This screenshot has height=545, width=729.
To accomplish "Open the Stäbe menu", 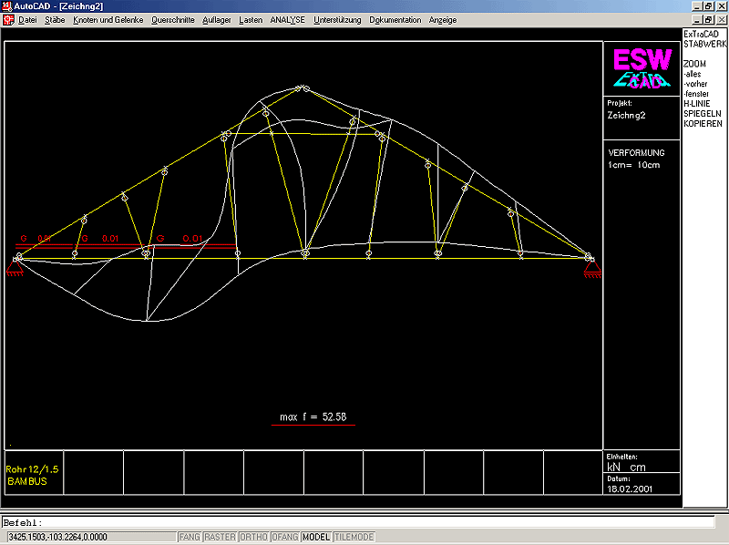I will click(x=55, y=20).
